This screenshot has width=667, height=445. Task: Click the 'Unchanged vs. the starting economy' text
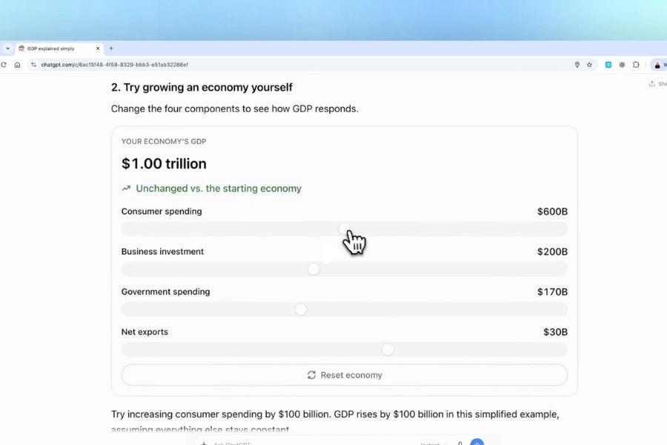click(x=219, y=188)
